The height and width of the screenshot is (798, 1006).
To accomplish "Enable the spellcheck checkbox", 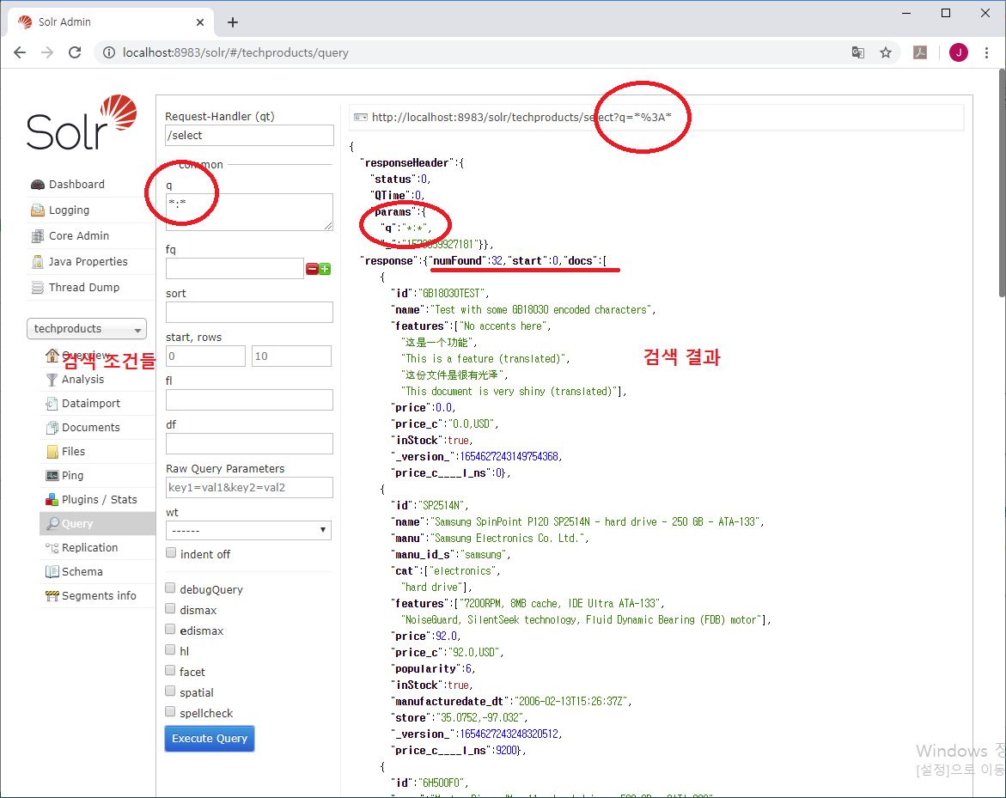I will [x=170, y=711].
